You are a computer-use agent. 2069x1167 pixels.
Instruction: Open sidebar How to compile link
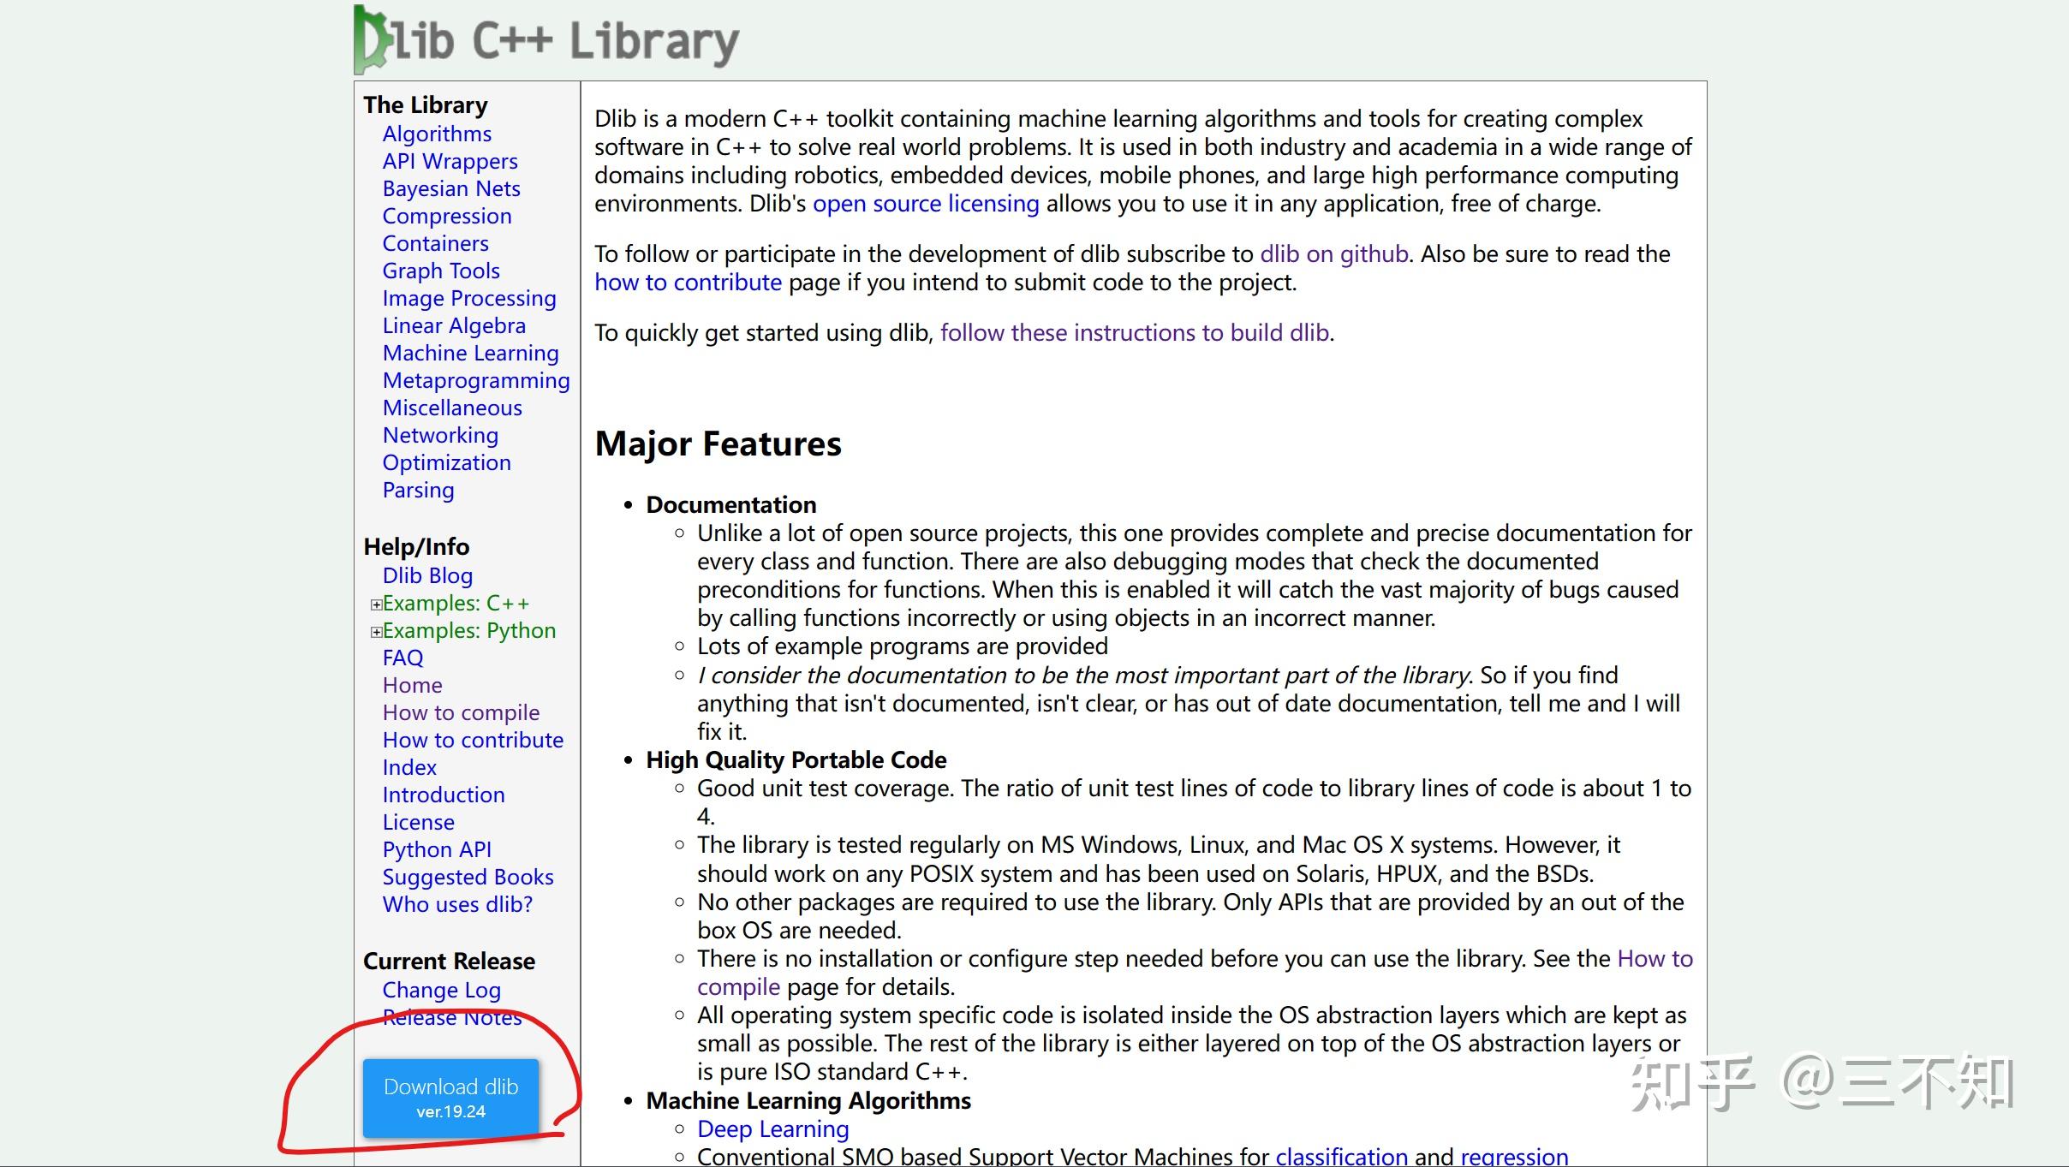(x=461, y=712)
